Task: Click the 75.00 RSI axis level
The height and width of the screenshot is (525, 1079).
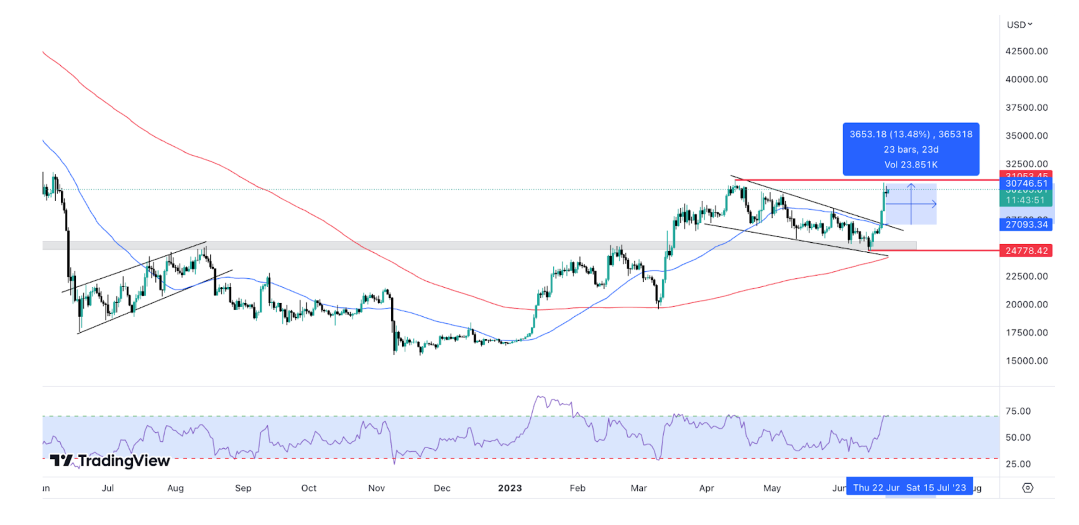Action: coord(1018,411)
